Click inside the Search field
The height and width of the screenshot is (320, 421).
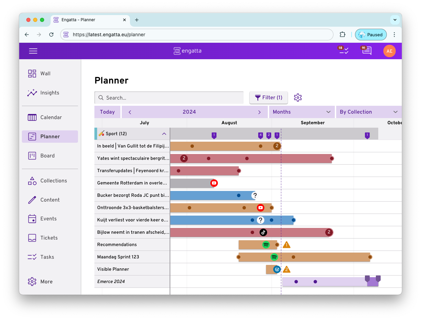click(x=169, y=98)
